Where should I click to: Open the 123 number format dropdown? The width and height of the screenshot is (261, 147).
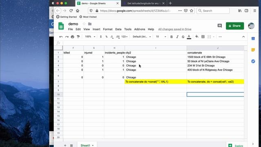(124, 37)
